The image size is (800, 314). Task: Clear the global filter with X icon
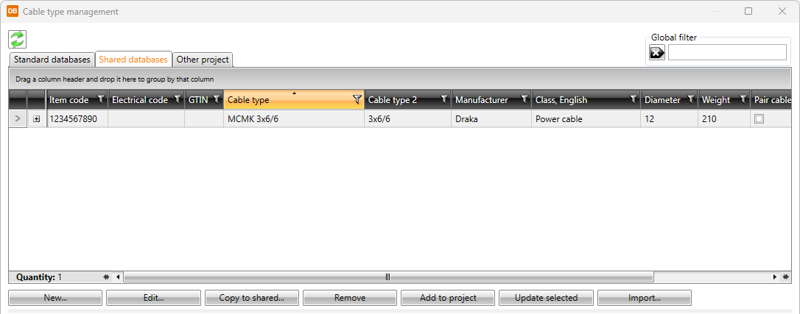tap(656, 52)
